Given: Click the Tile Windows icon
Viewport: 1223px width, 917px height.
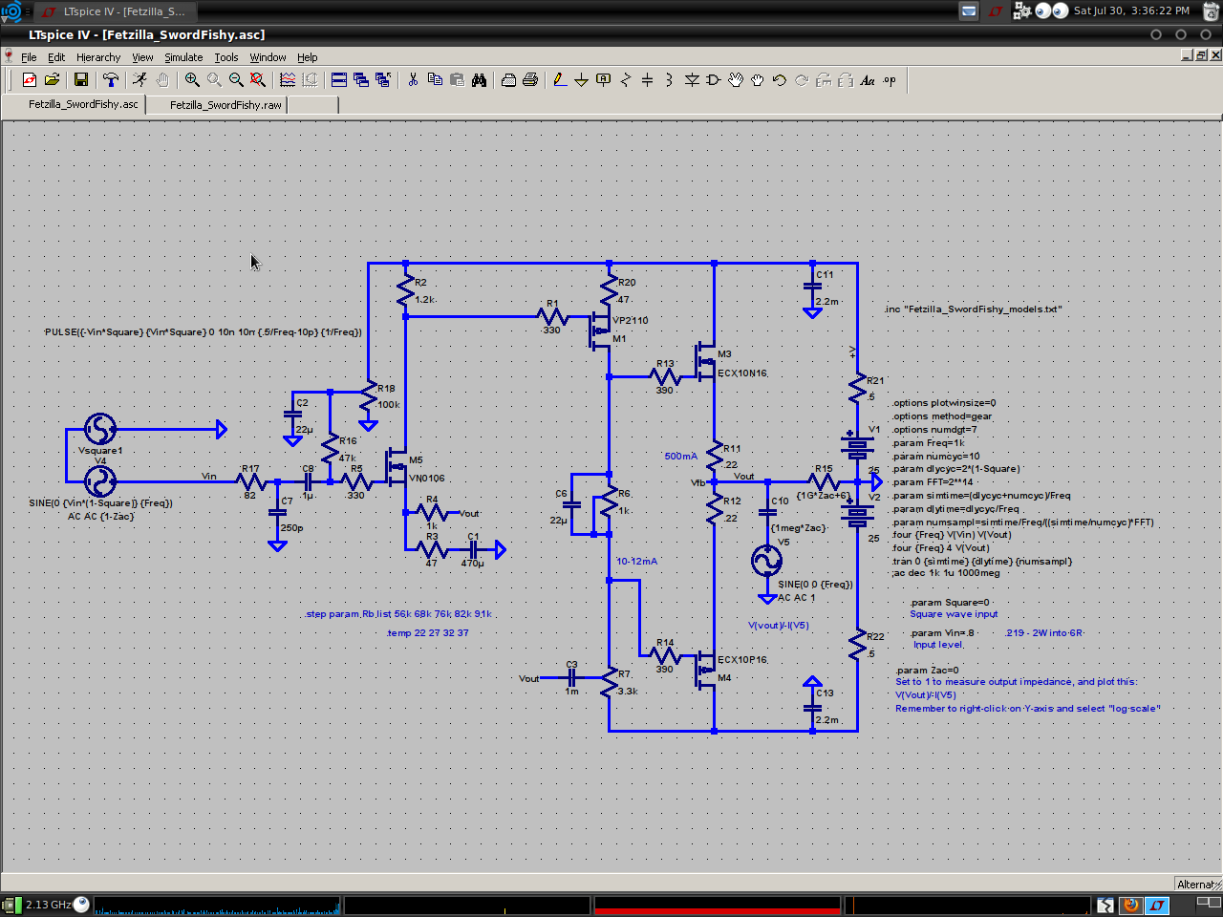Looking at the screenshot, I should click(x=339, y=80).
